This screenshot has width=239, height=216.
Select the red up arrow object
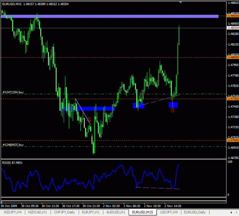(172, 110)
